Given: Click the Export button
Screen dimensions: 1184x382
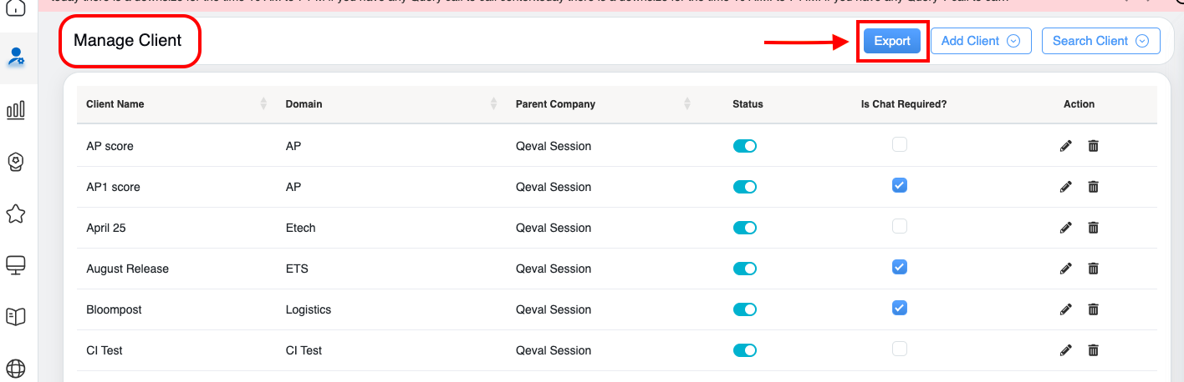Looking at the screenshot, I should point(892,41).
